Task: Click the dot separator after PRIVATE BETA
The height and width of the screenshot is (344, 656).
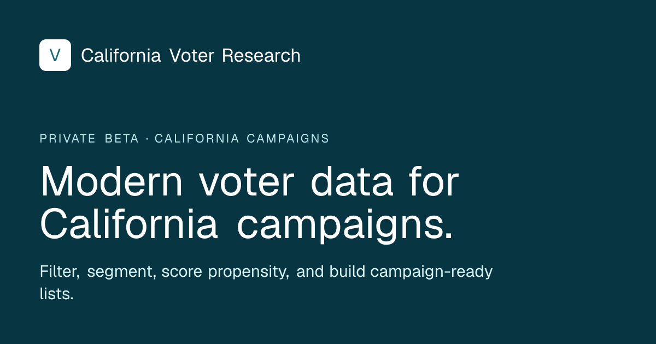Action: pos(147,139)
